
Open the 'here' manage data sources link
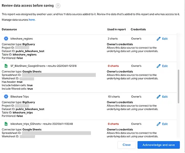(32, 20)
